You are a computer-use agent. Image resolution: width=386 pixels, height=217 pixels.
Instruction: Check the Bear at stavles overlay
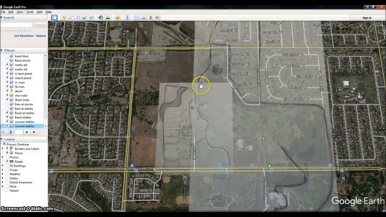pyautogui.click(x=7, y=104)
